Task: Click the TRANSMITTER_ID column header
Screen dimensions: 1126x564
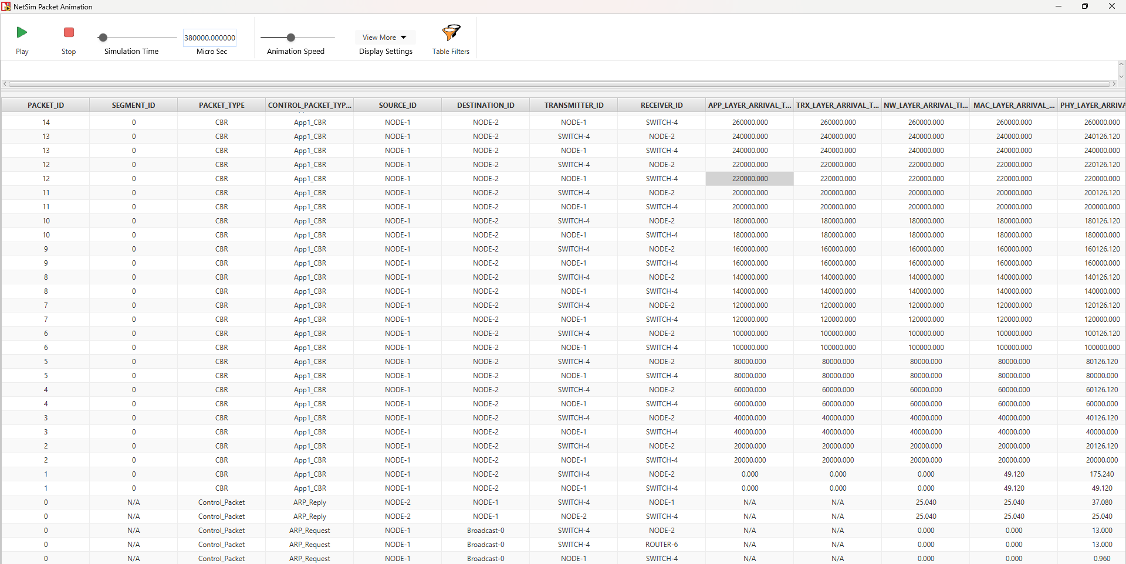Action: [574, 105]
